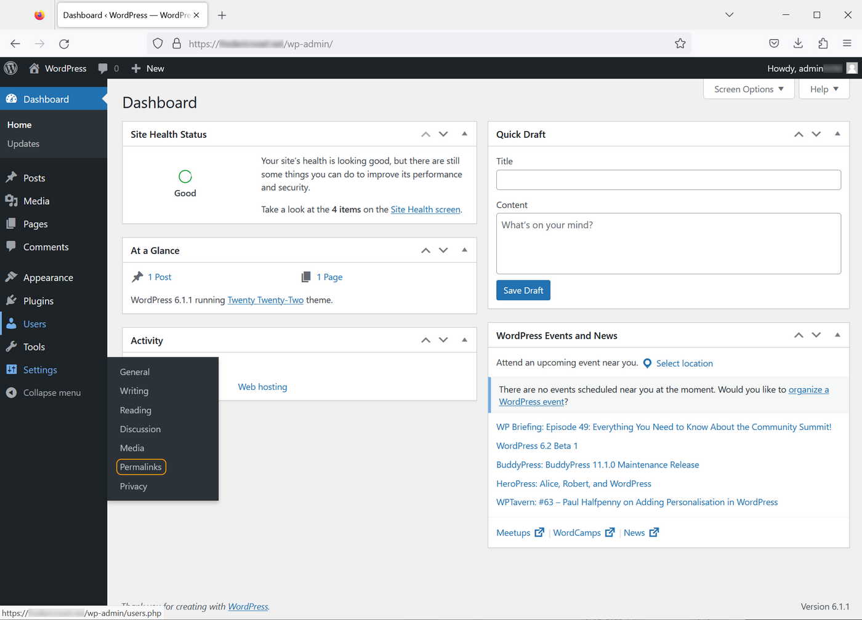Viewport: 862px width, 620px height.
Task: Click the Plugins plug icon in the sidebar
Action: (12, 301)
